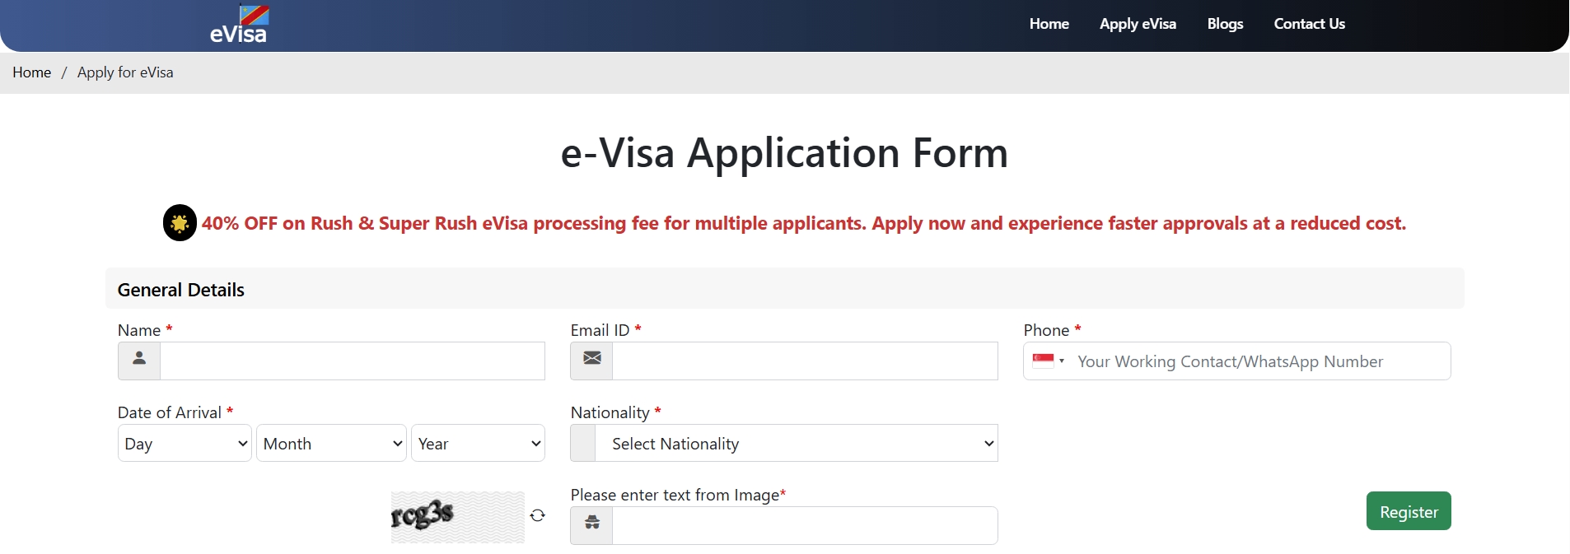
Task: Open the Blogs navigation item
Action: [1225, 24]
